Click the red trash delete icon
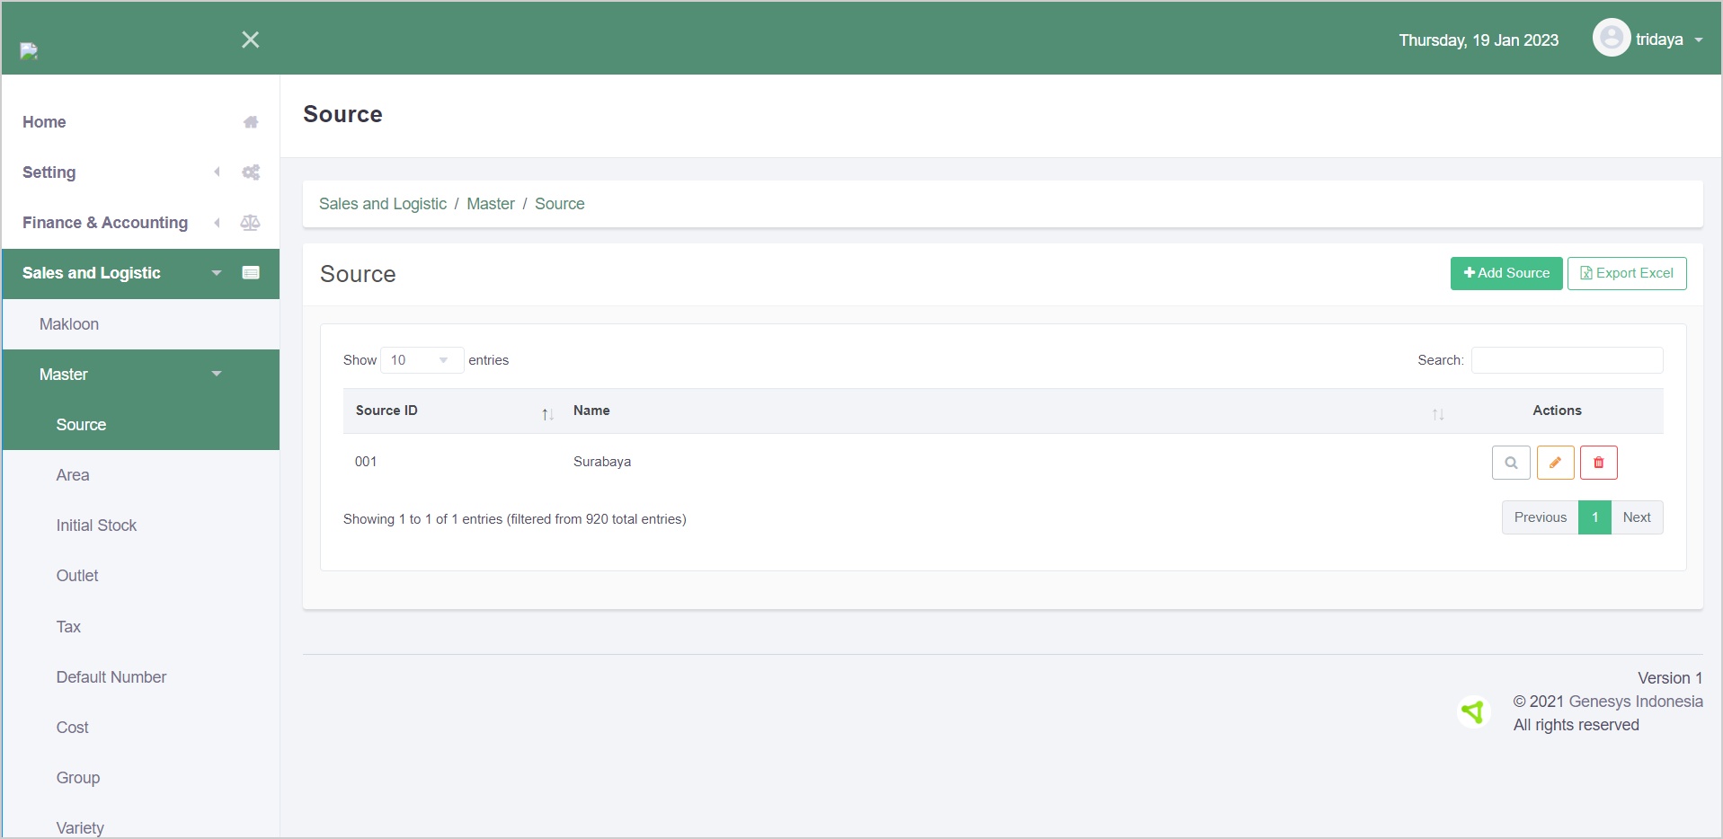 [1598, 463]
